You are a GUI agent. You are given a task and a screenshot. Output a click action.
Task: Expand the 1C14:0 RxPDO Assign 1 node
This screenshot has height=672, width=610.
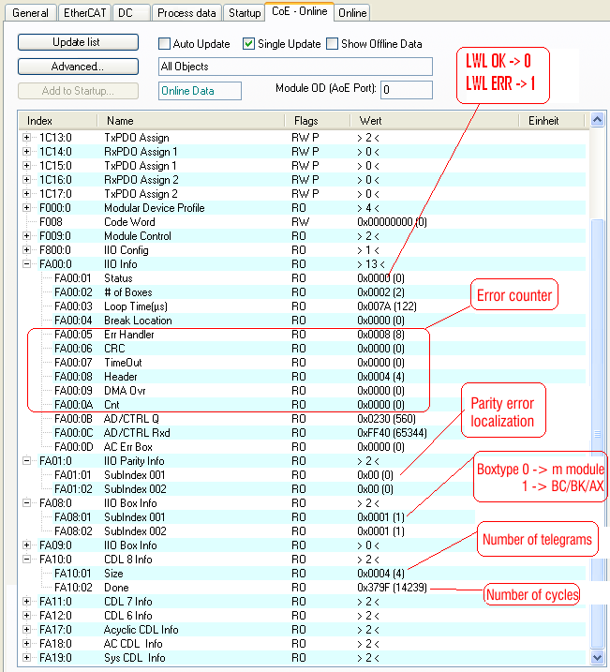26,152
